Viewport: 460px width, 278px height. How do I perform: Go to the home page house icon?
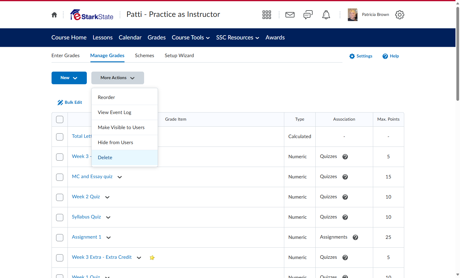54,15
